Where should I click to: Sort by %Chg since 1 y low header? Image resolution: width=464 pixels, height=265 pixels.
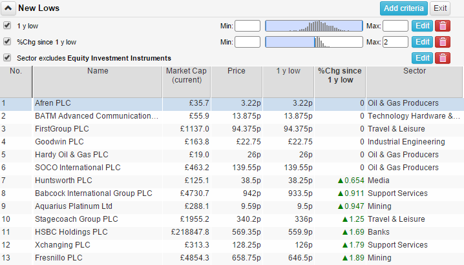click(x=340, y=82)
